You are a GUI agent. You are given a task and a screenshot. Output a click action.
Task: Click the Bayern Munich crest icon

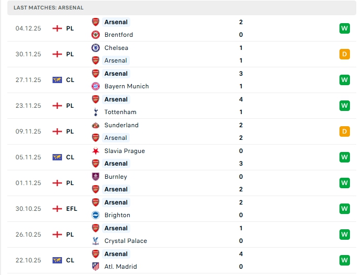pyautogui.click(x=96, y=86)
